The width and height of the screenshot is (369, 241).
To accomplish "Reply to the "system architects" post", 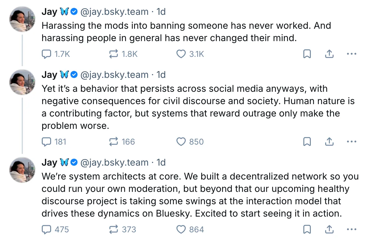I will pyautogui.click(x=46, y=230).
